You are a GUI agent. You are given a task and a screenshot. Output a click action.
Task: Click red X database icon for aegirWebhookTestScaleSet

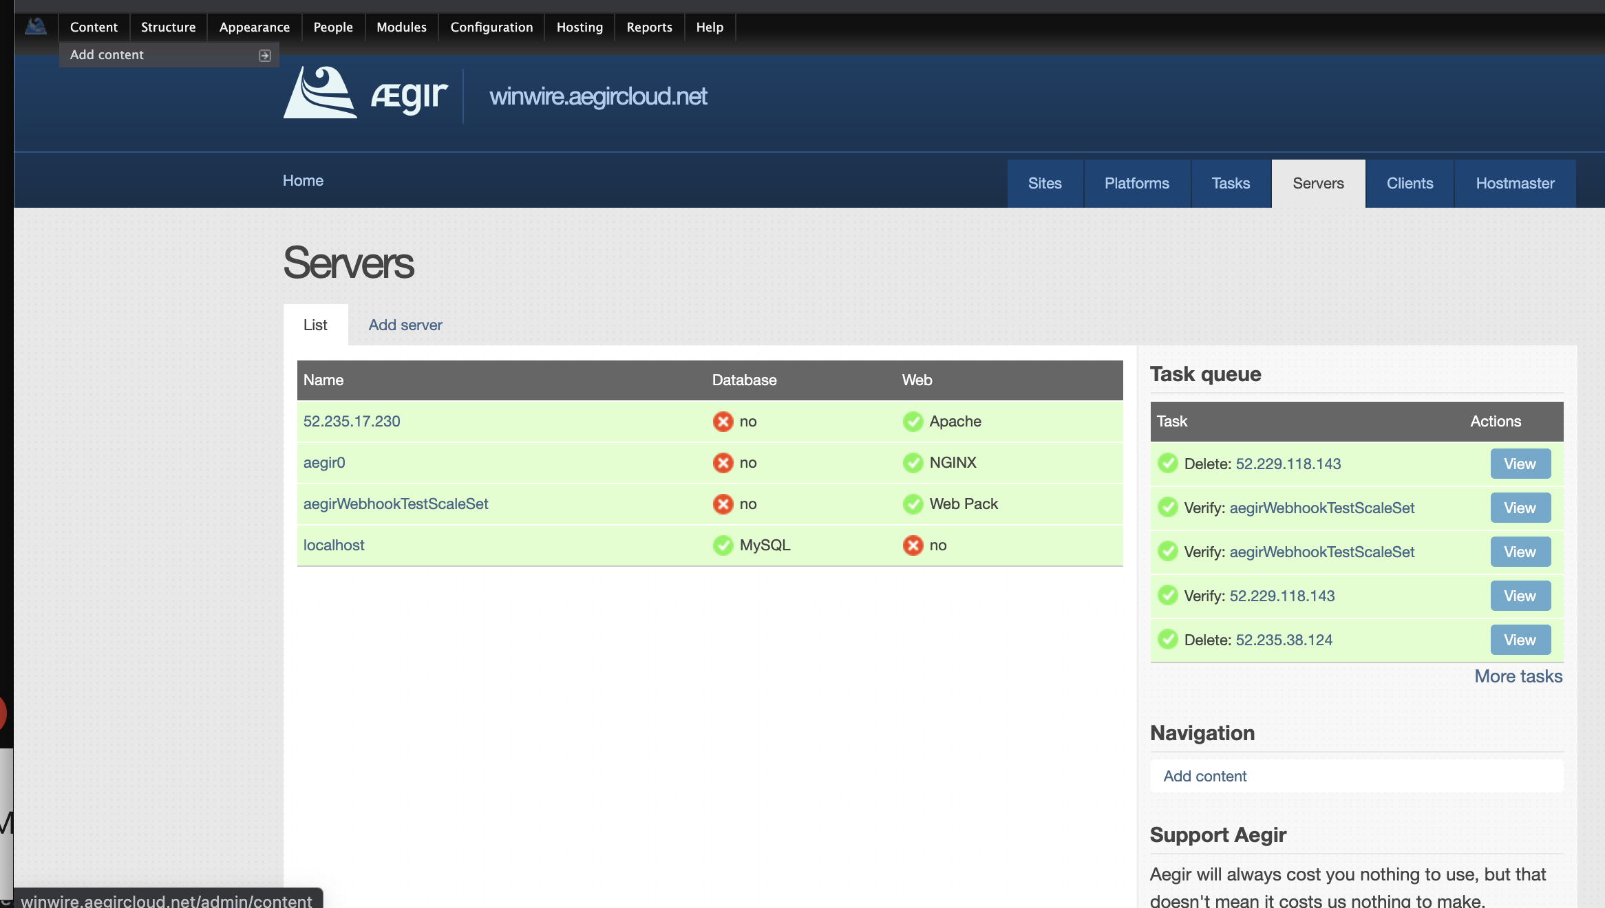pyautogui.click(x=723, y=504)
